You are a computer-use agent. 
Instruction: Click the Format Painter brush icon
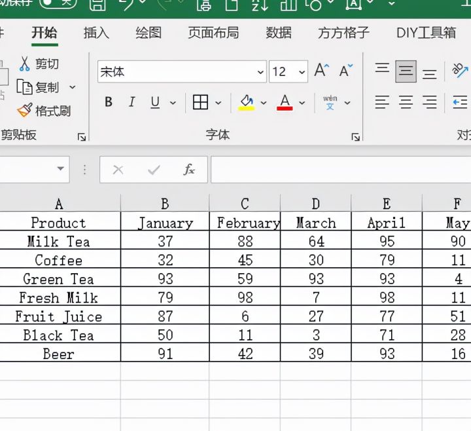tap(25, 111)
